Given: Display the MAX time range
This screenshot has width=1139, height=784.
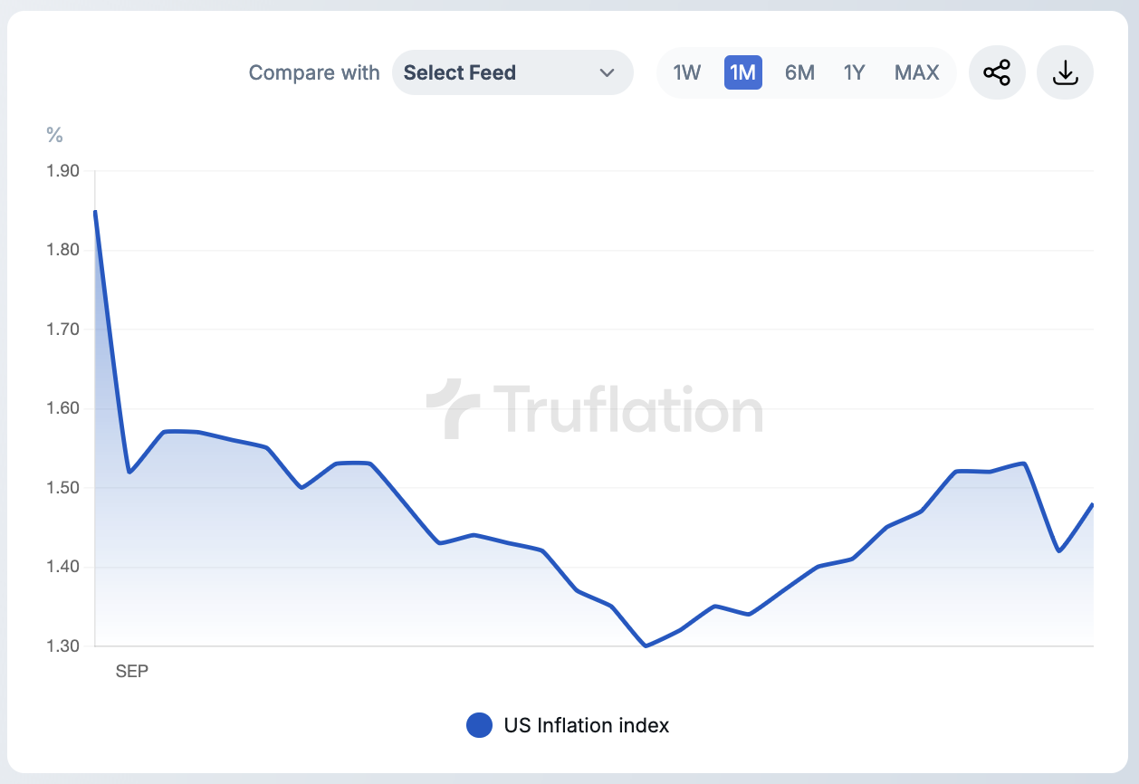Looking at the screenshot, I should [916, 72].
